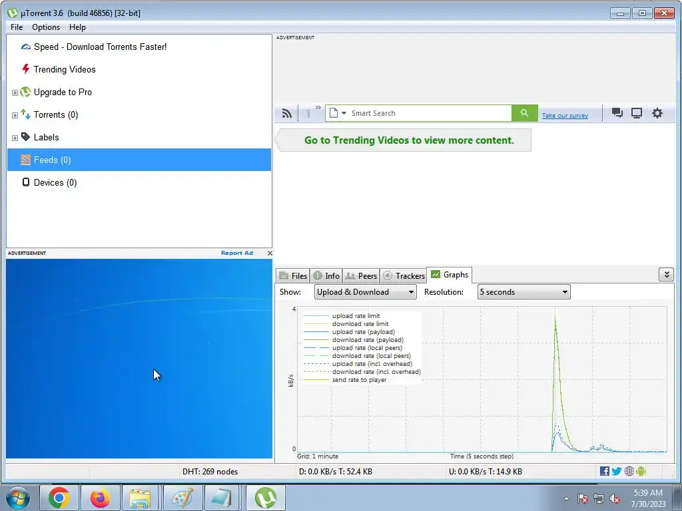Click the Twitter icon in status bar
Screen dimensions: 682x511
pyautogui.click(x=616, y=471)
